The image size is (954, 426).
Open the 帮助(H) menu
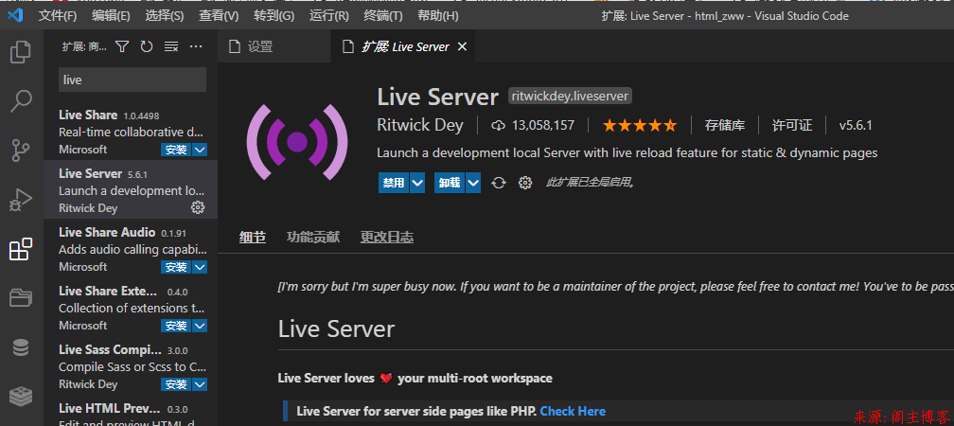[438, 16]
